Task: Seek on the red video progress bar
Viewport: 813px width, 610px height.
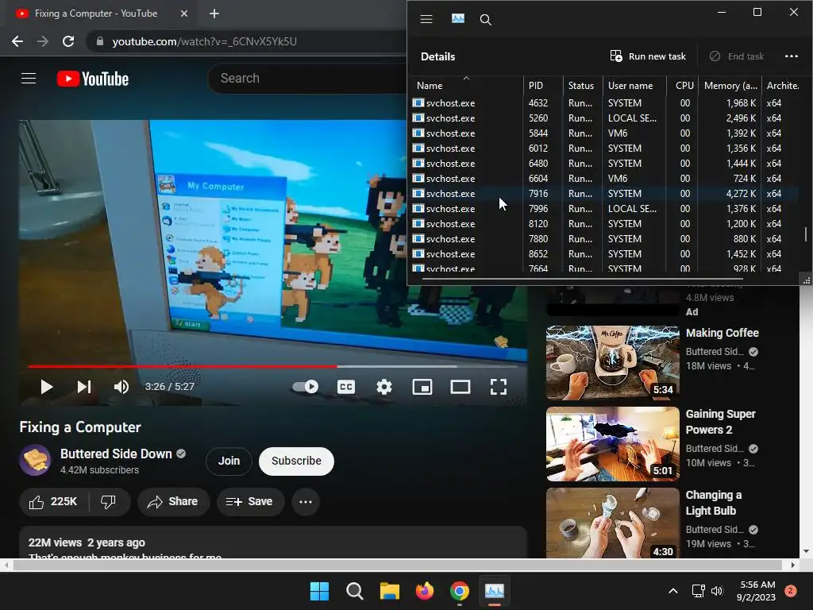Action: [x=183, y=367]
